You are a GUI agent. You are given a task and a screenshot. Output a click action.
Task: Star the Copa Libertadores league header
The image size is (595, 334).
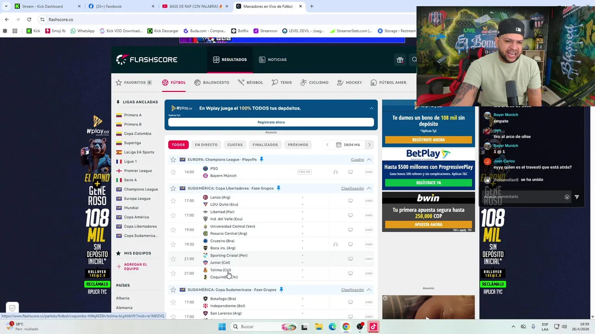(x=173, y=188)
